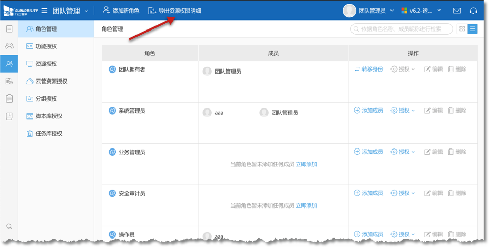Viewport: 489px width, 248px height.
Task: Click the 成员 column header
Action: (273, 53)
